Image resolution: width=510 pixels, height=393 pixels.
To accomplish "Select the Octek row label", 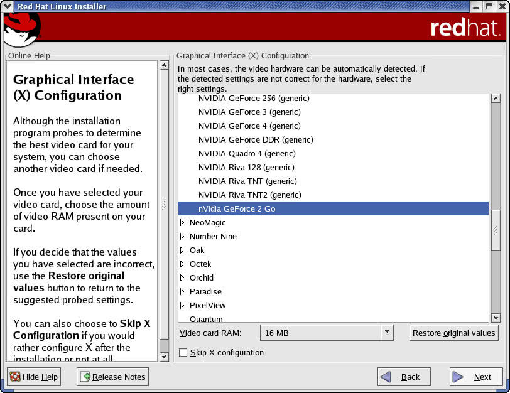I will pos(200,264).
